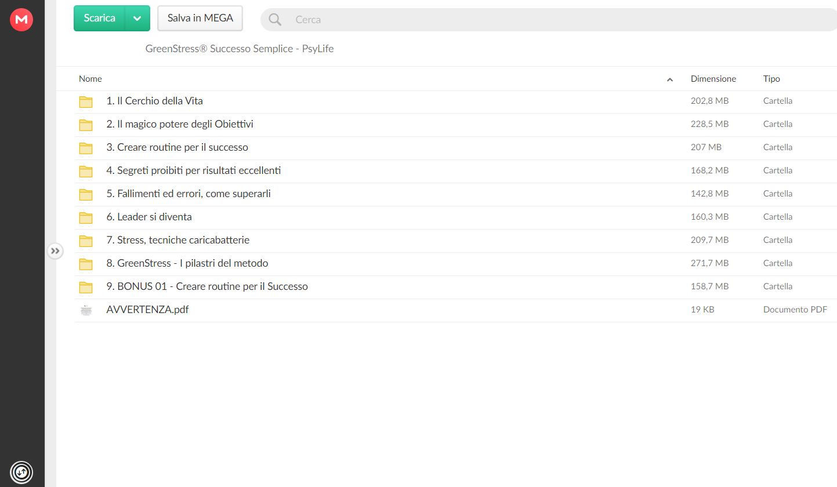Click the 228,5 MB size cell
Image resolution: width=837 pixels, height=487 pixels.
tap(709, 124)
